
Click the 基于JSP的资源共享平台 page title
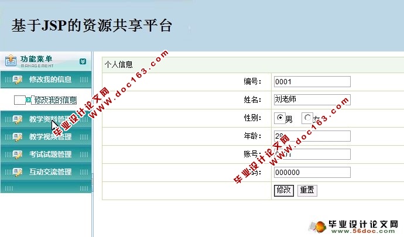coord(92,25)
